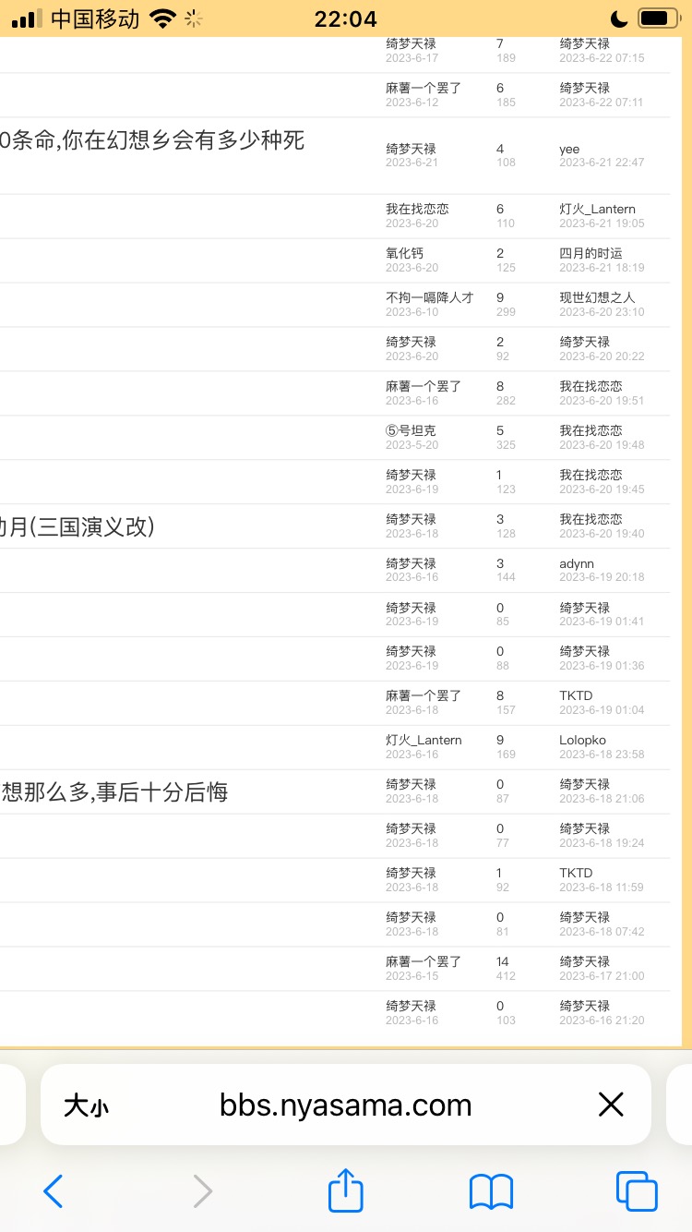692x1232 pixels.
Task: View last poster yee's profile
Action: tap(569, 149)
